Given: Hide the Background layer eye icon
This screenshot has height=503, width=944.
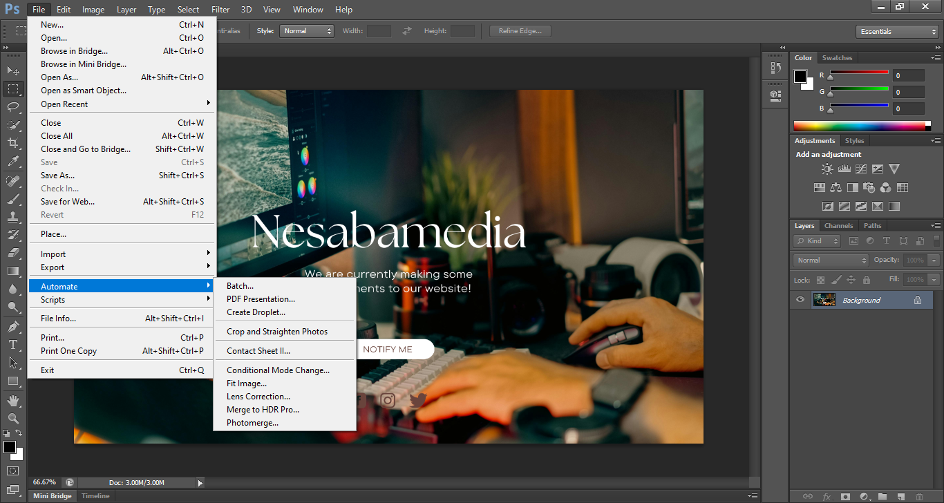Looking at the screenshot, I should point(800,300).
